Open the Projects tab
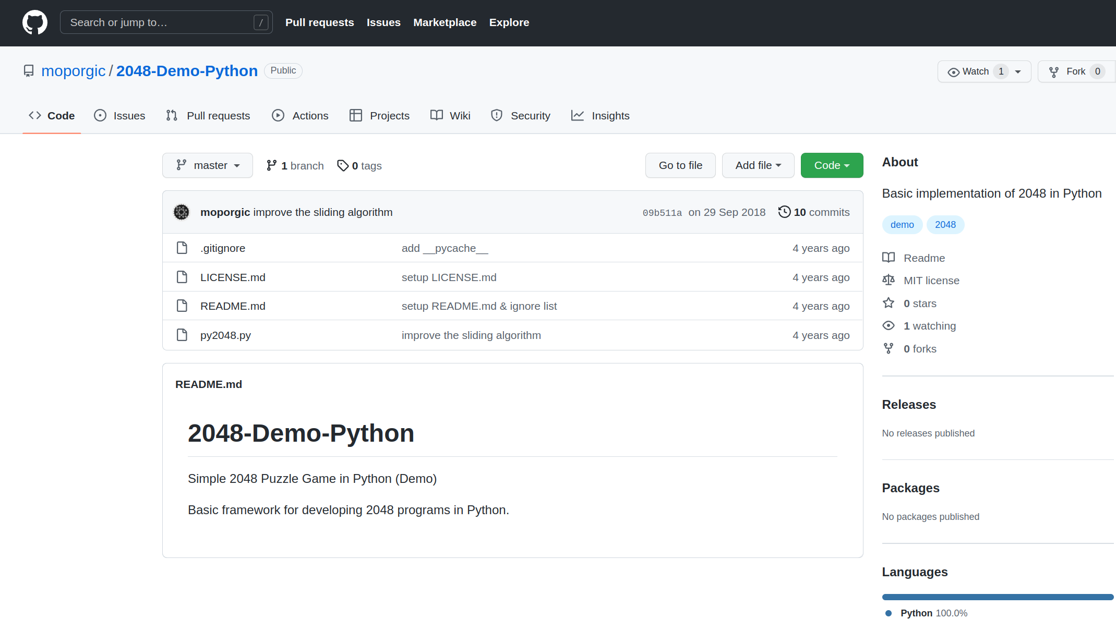This screenshot has height=619, width=1116. click(379, 116)
